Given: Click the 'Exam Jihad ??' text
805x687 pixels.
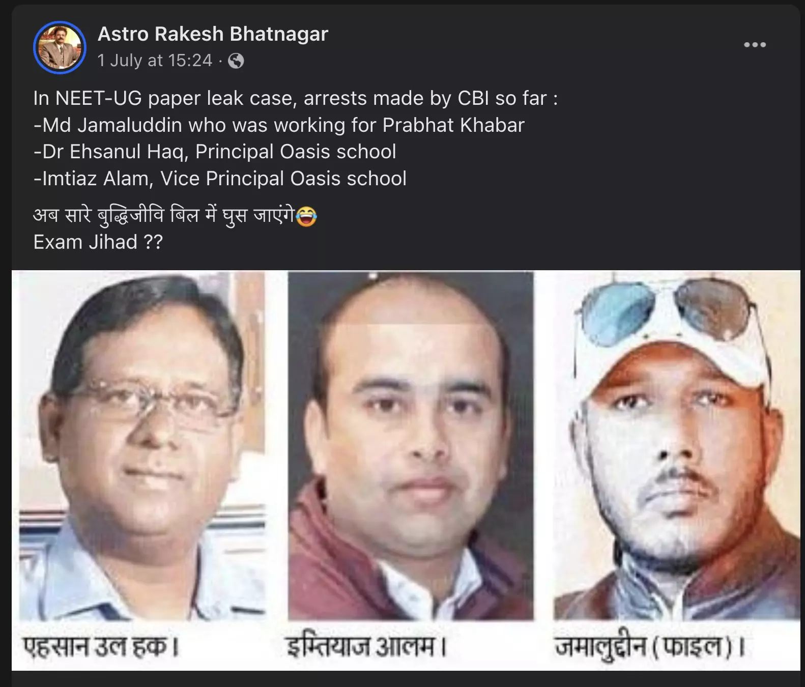Looking at the screenshot, I should (x=98, y=242).
